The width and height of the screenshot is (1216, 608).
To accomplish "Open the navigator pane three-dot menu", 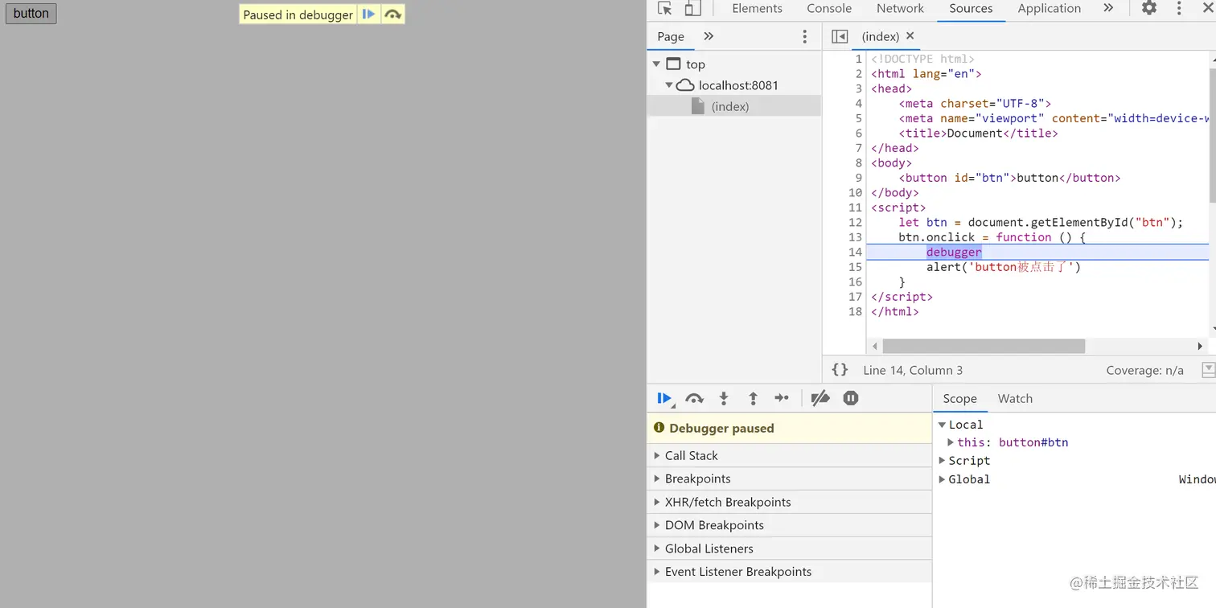I will point(804,36).
